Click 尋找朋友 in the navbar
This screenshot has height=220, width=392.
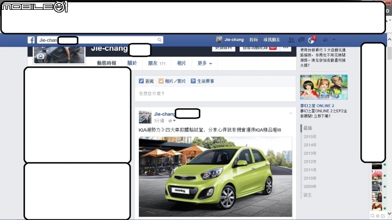pyautogui.click(x=272, y=40)
